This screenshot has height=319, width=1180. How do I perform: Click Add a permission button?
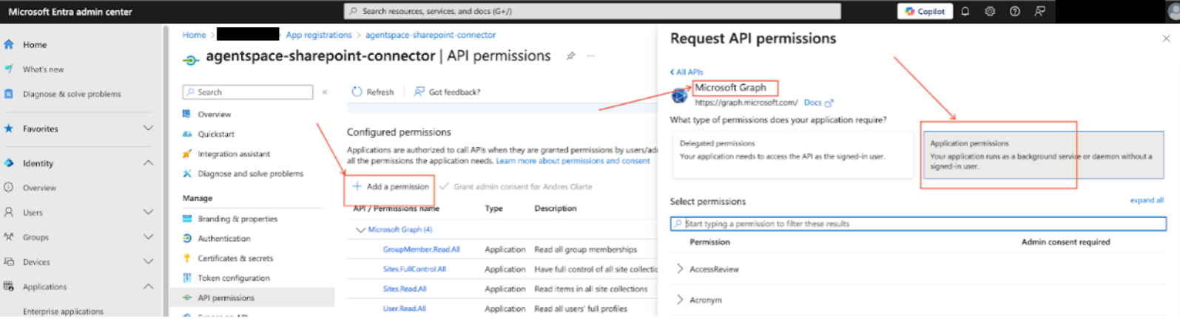[x=391, y=187]
